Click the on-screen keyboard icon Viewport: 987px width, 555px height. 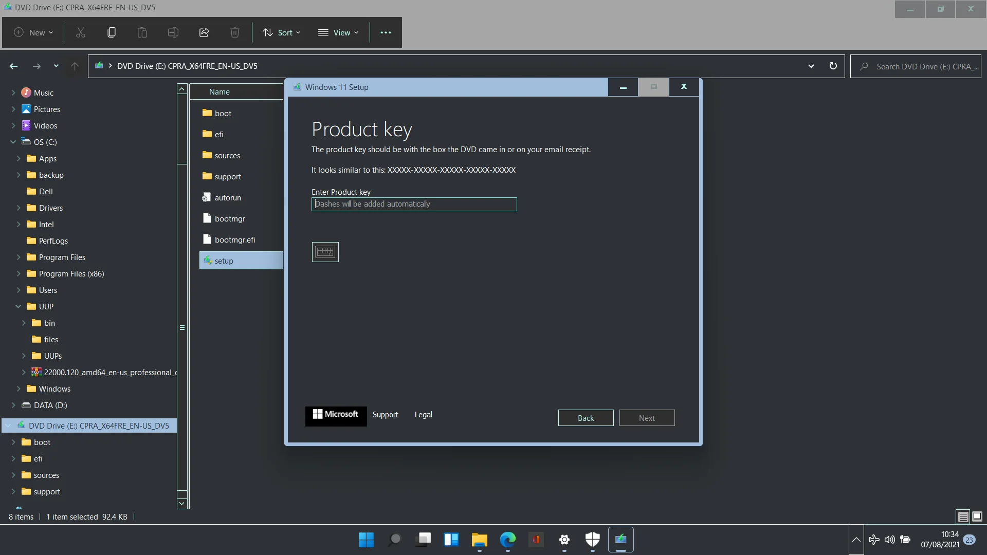(325, 251)
